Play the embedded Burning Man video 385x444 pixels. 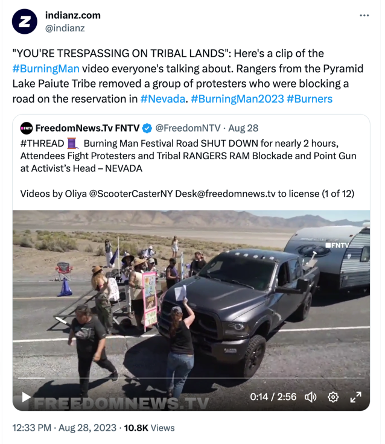26,397
